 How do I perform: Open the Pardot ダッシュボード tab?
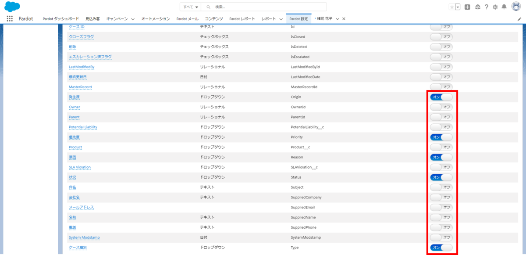(x=61, y=19)
